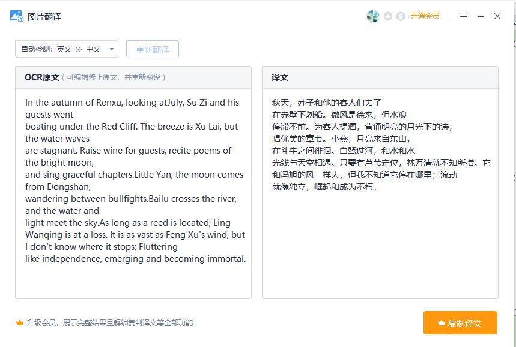Click in the Chinese translation output area
This screenshot has width=516, height=347.
click(380, 246)
